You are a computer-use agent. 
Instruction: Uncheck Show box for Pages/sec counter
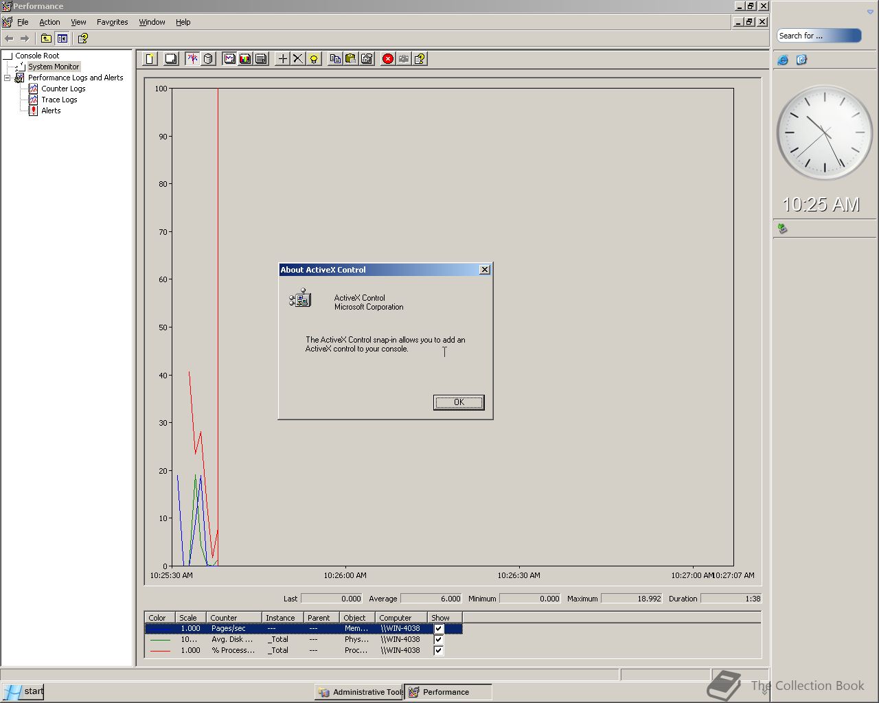coord(439,629)
